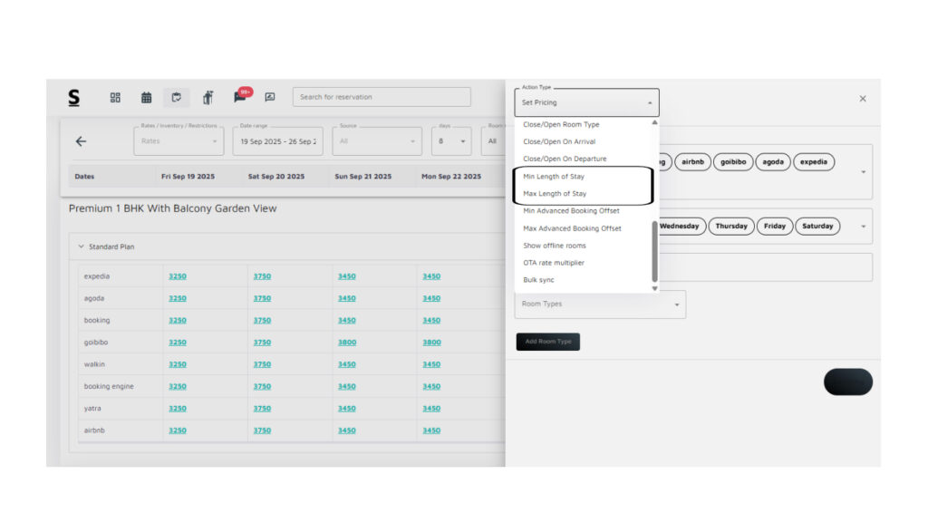Open the calendar view icon
This screenshot has width=928, height=522.
tap(146, 97)
